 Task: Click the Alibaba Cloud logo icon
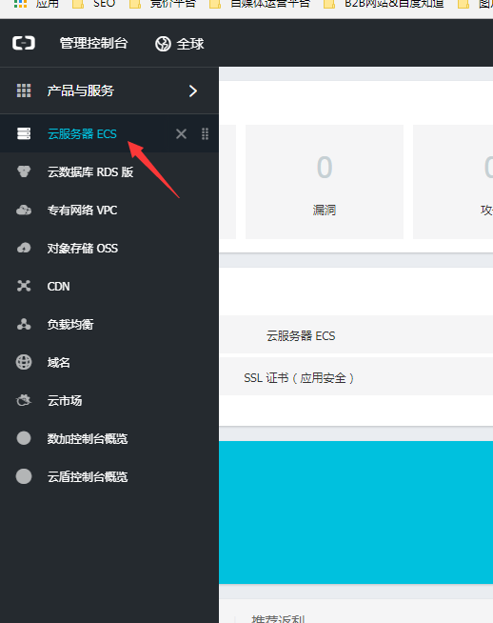[x=24, y=43]
